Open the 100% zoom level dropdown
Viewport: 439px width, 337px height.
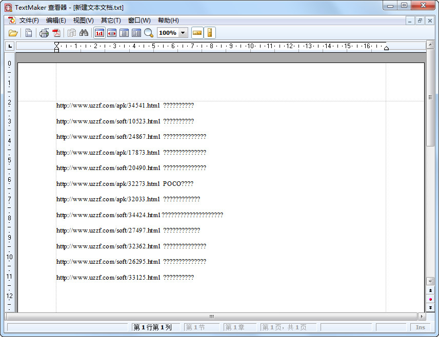[x=183, y=33]
